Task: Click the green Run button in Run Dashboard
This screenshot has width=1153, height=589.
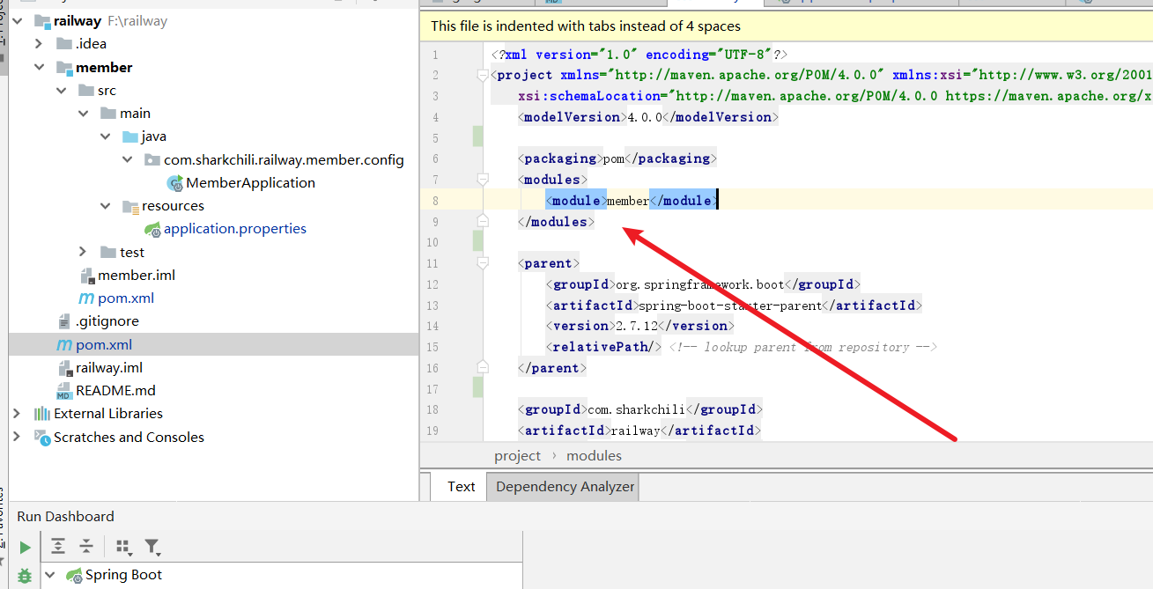Action: [25, 547]
